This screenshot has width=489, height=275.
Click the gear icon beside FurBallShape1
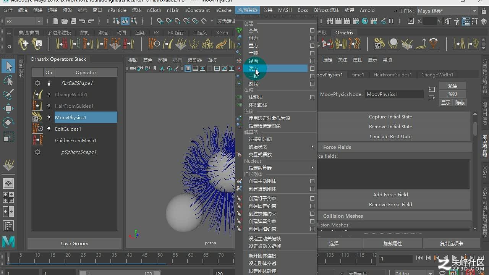(37, 83)
